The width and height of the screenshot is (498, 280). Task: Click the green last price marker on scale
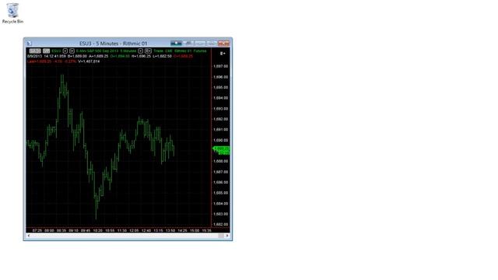222,150
